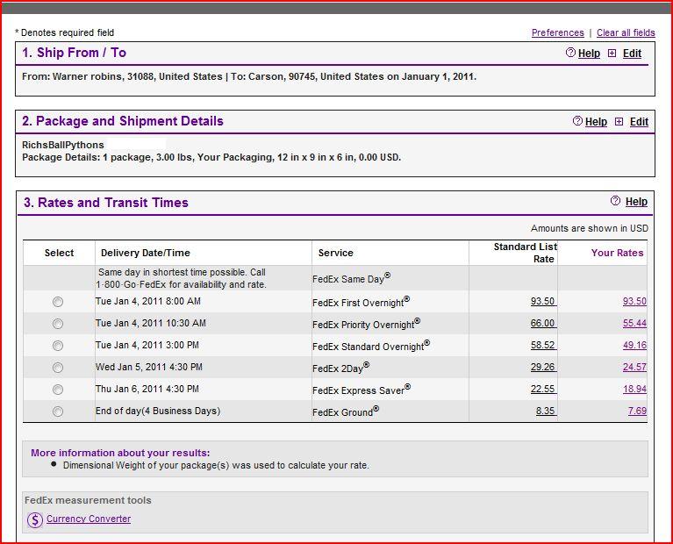Image resolution: width=673 pixels, height=544 pixels.
Task: Click 'Thu Jan 6, 2011 4:30 PM' delivery time
Action: click(x=147, y=389)
